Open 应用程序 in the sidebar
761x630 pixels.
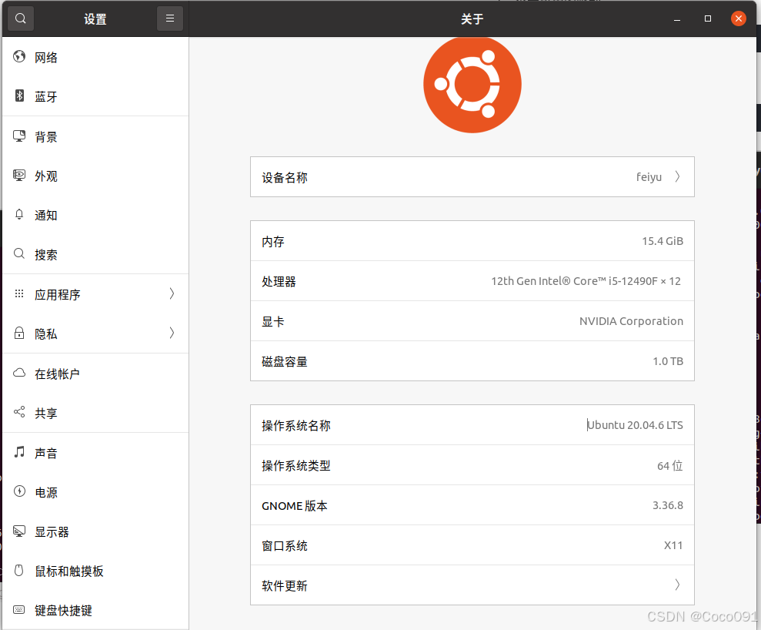pos(95,294)
